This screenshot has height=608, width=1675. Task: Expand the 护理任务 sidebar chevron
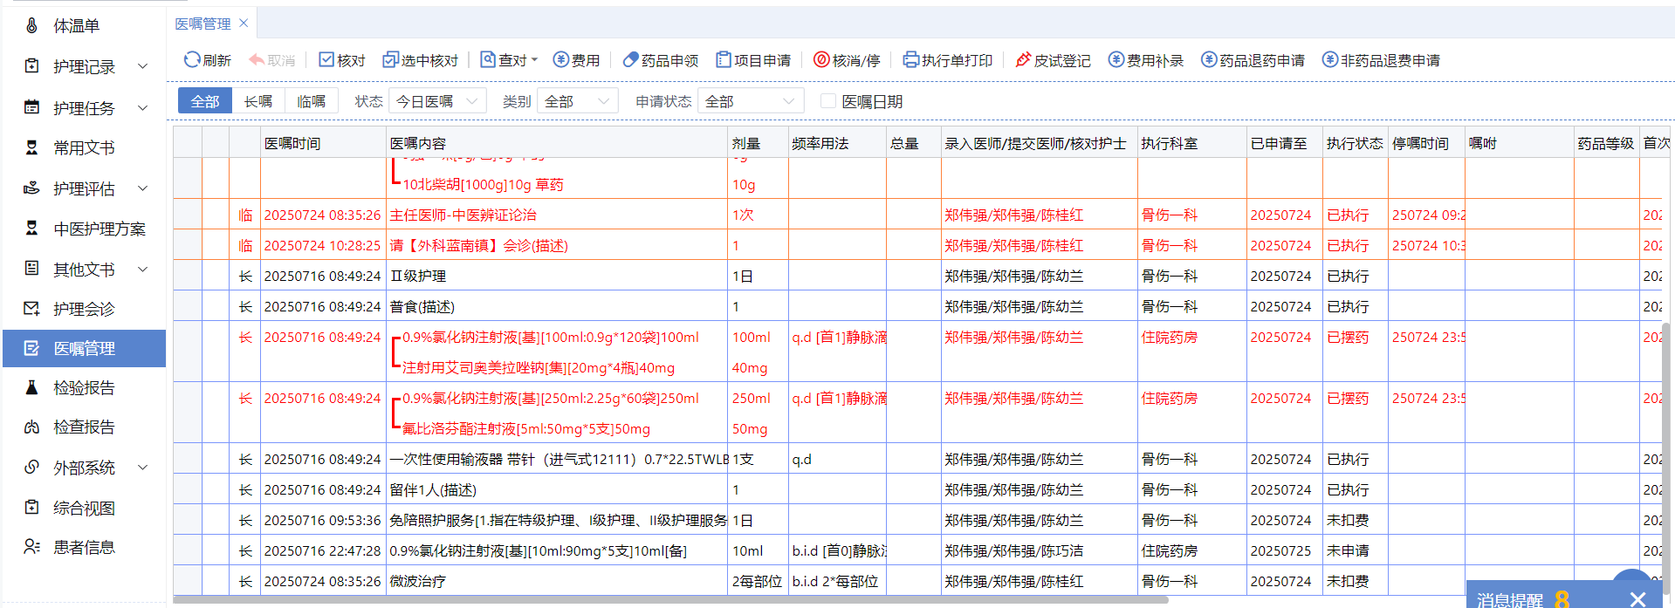pyautogui.click(x=143, y=107)
